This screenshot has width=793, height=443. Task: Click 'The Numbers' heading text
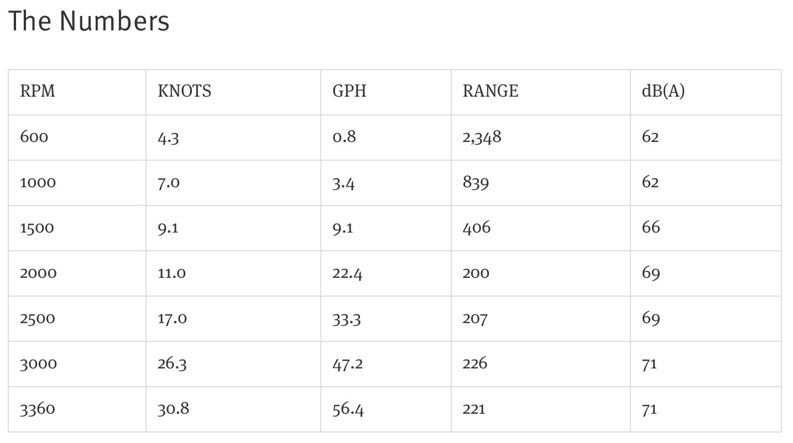(x=88, y=22)
